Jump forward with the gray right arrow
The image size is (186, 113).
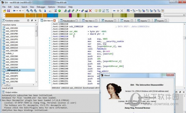click(x=20, y=11)
